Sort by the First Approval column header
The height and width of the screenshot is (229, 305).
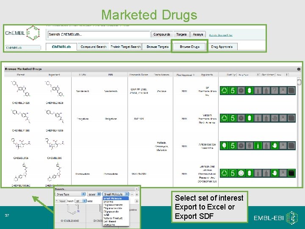click(186, 75)
